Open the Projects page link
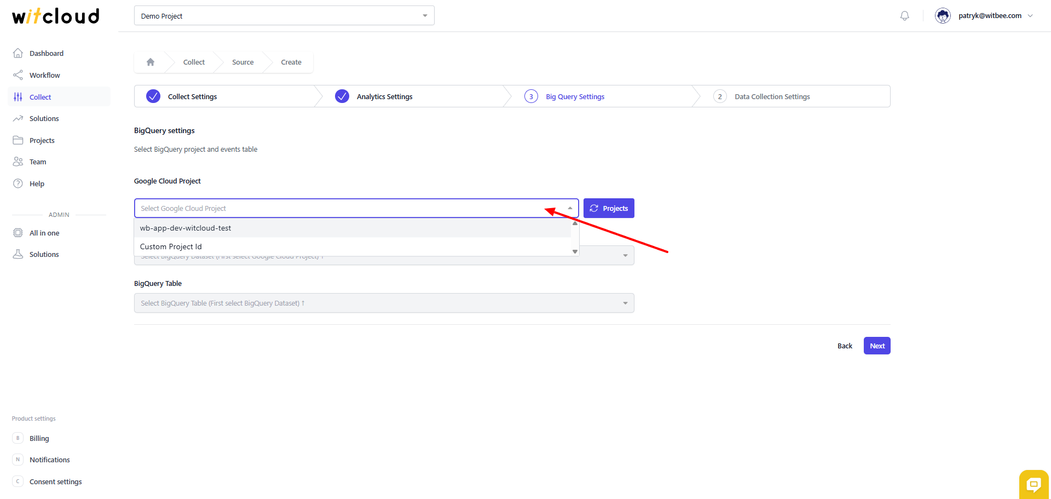 click(42, 140)
